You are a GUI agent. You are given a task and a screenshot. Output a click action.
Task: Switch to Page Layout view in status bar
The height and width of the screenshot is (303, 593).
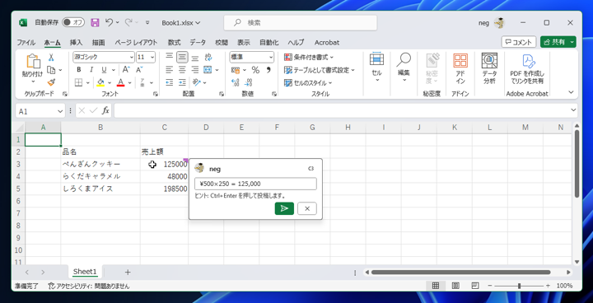[x=455, y=286]
